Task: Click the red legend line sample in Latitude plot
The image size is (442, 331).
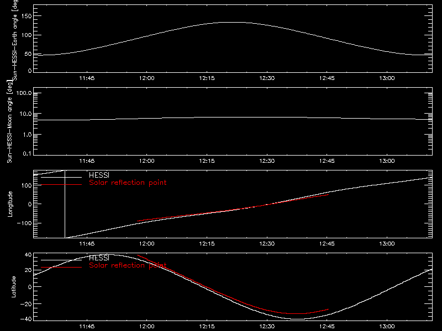Action: (61, 267)
